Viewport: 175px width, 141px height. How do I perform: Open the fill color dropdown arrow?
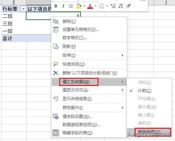(x=84, y=6)
